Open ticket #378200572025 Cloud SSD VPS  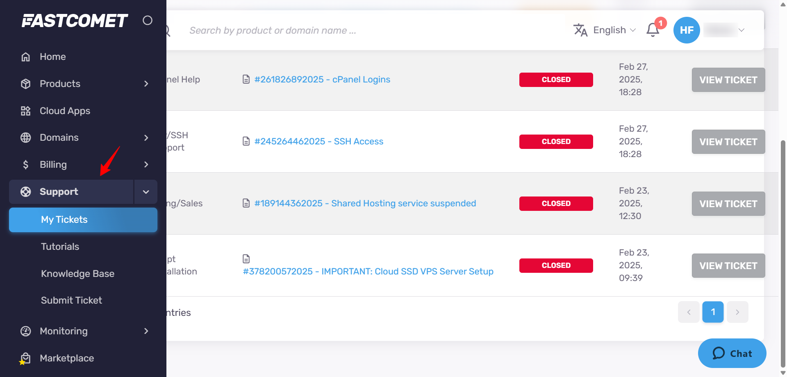(368, 271)
